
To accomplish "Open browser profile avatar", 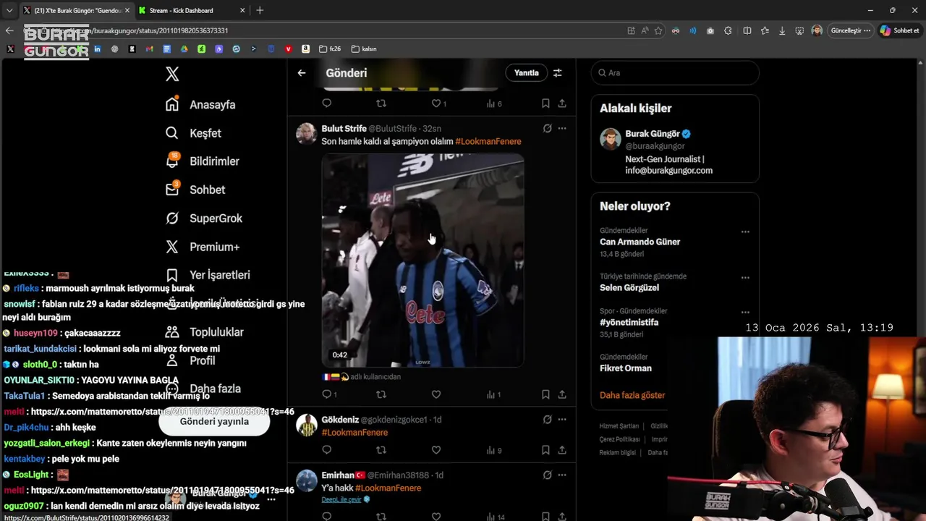I will [x=817, y=30].
